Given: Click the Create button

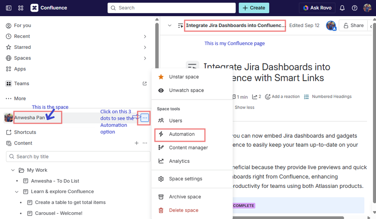Looking at the screenshot, I should tap(254, 8).
